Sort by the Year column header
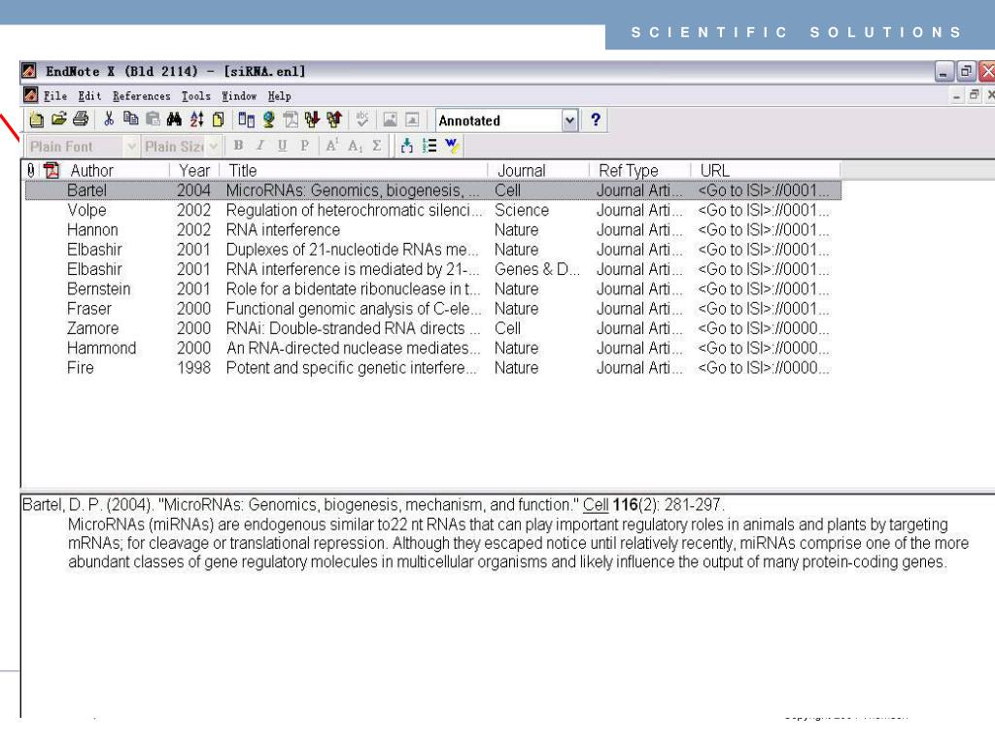The image size is (995, 746). 194,171
